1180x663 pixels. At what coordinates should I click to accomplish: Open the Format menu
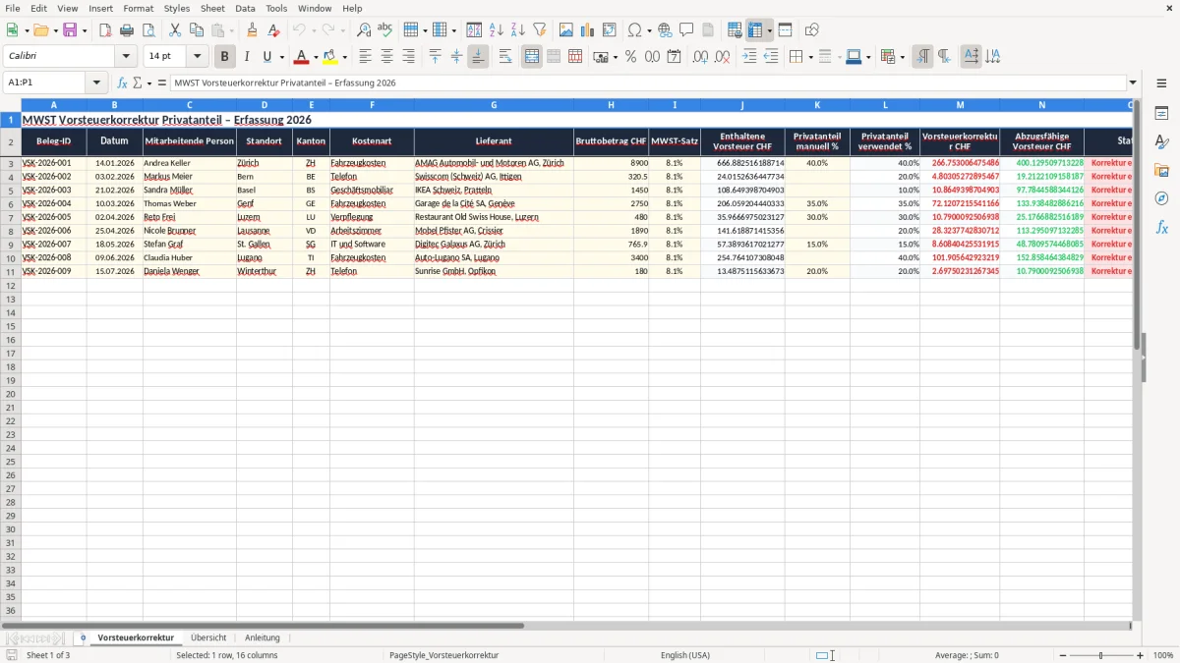click(x=138, y=8)
